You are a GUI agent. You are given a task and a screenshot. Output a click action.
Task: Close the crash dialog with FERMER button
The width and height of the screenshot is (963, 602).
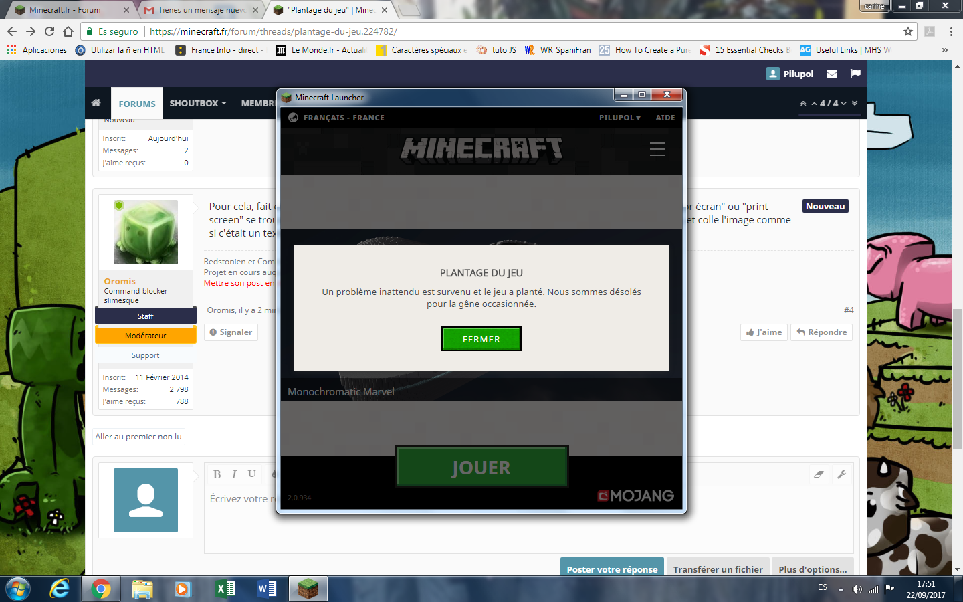click(x=481, y=339)
